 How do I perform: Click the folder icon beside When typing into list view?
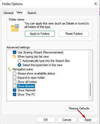14,56
